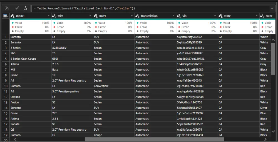The image size is (278, 142).
Task: Change data type icon of state column
Action: pos(221,16)
